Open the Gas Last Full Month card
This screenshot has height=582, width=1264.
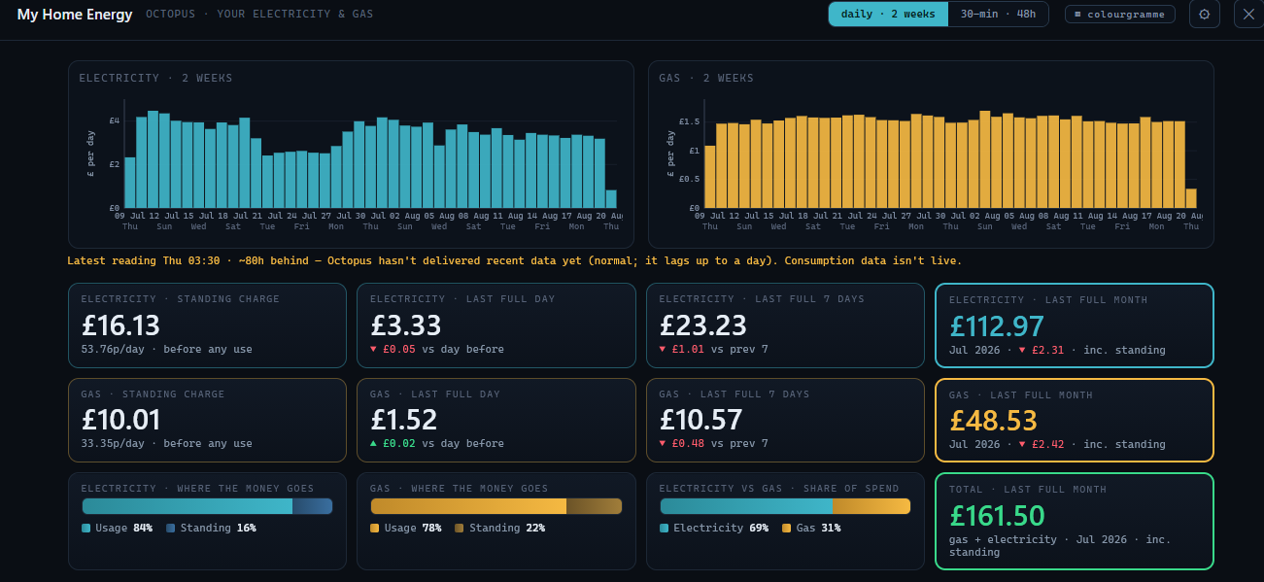1074,420
